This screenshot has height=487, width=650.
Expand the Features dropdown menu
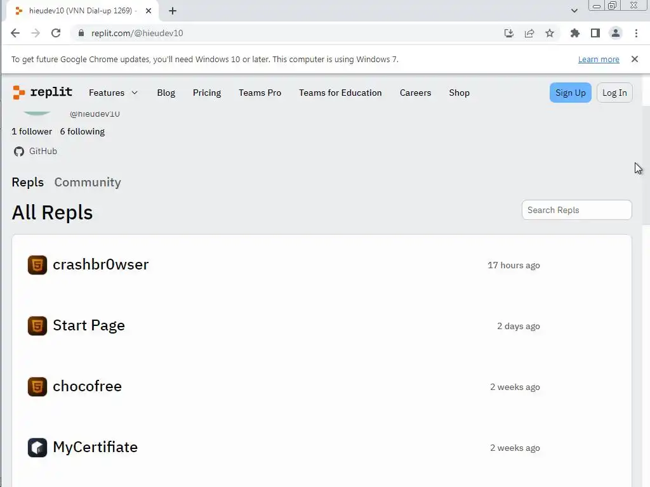point(113,93)
